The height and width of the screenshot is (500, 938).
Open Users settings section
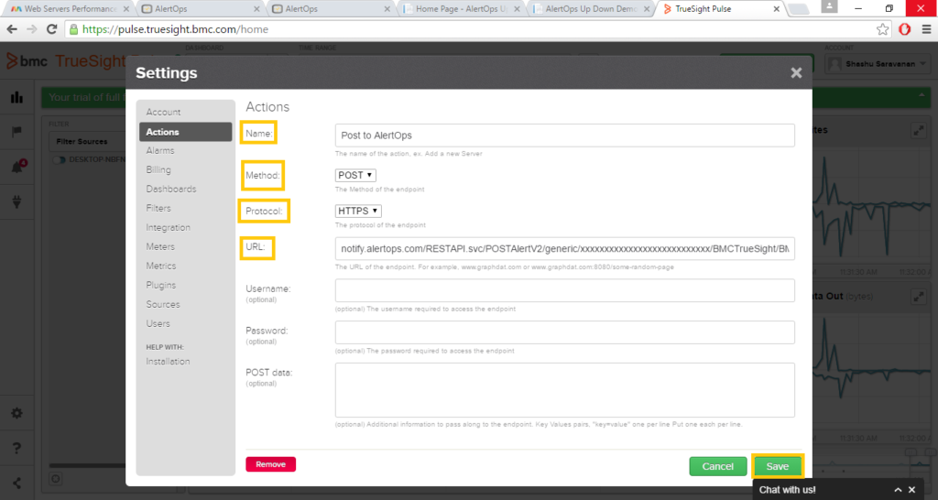coord(158,323)
